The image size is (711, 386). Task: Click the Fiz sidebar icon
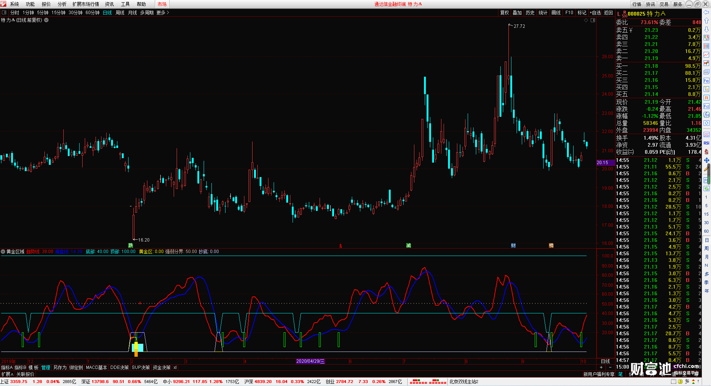[x=707, y=106]
